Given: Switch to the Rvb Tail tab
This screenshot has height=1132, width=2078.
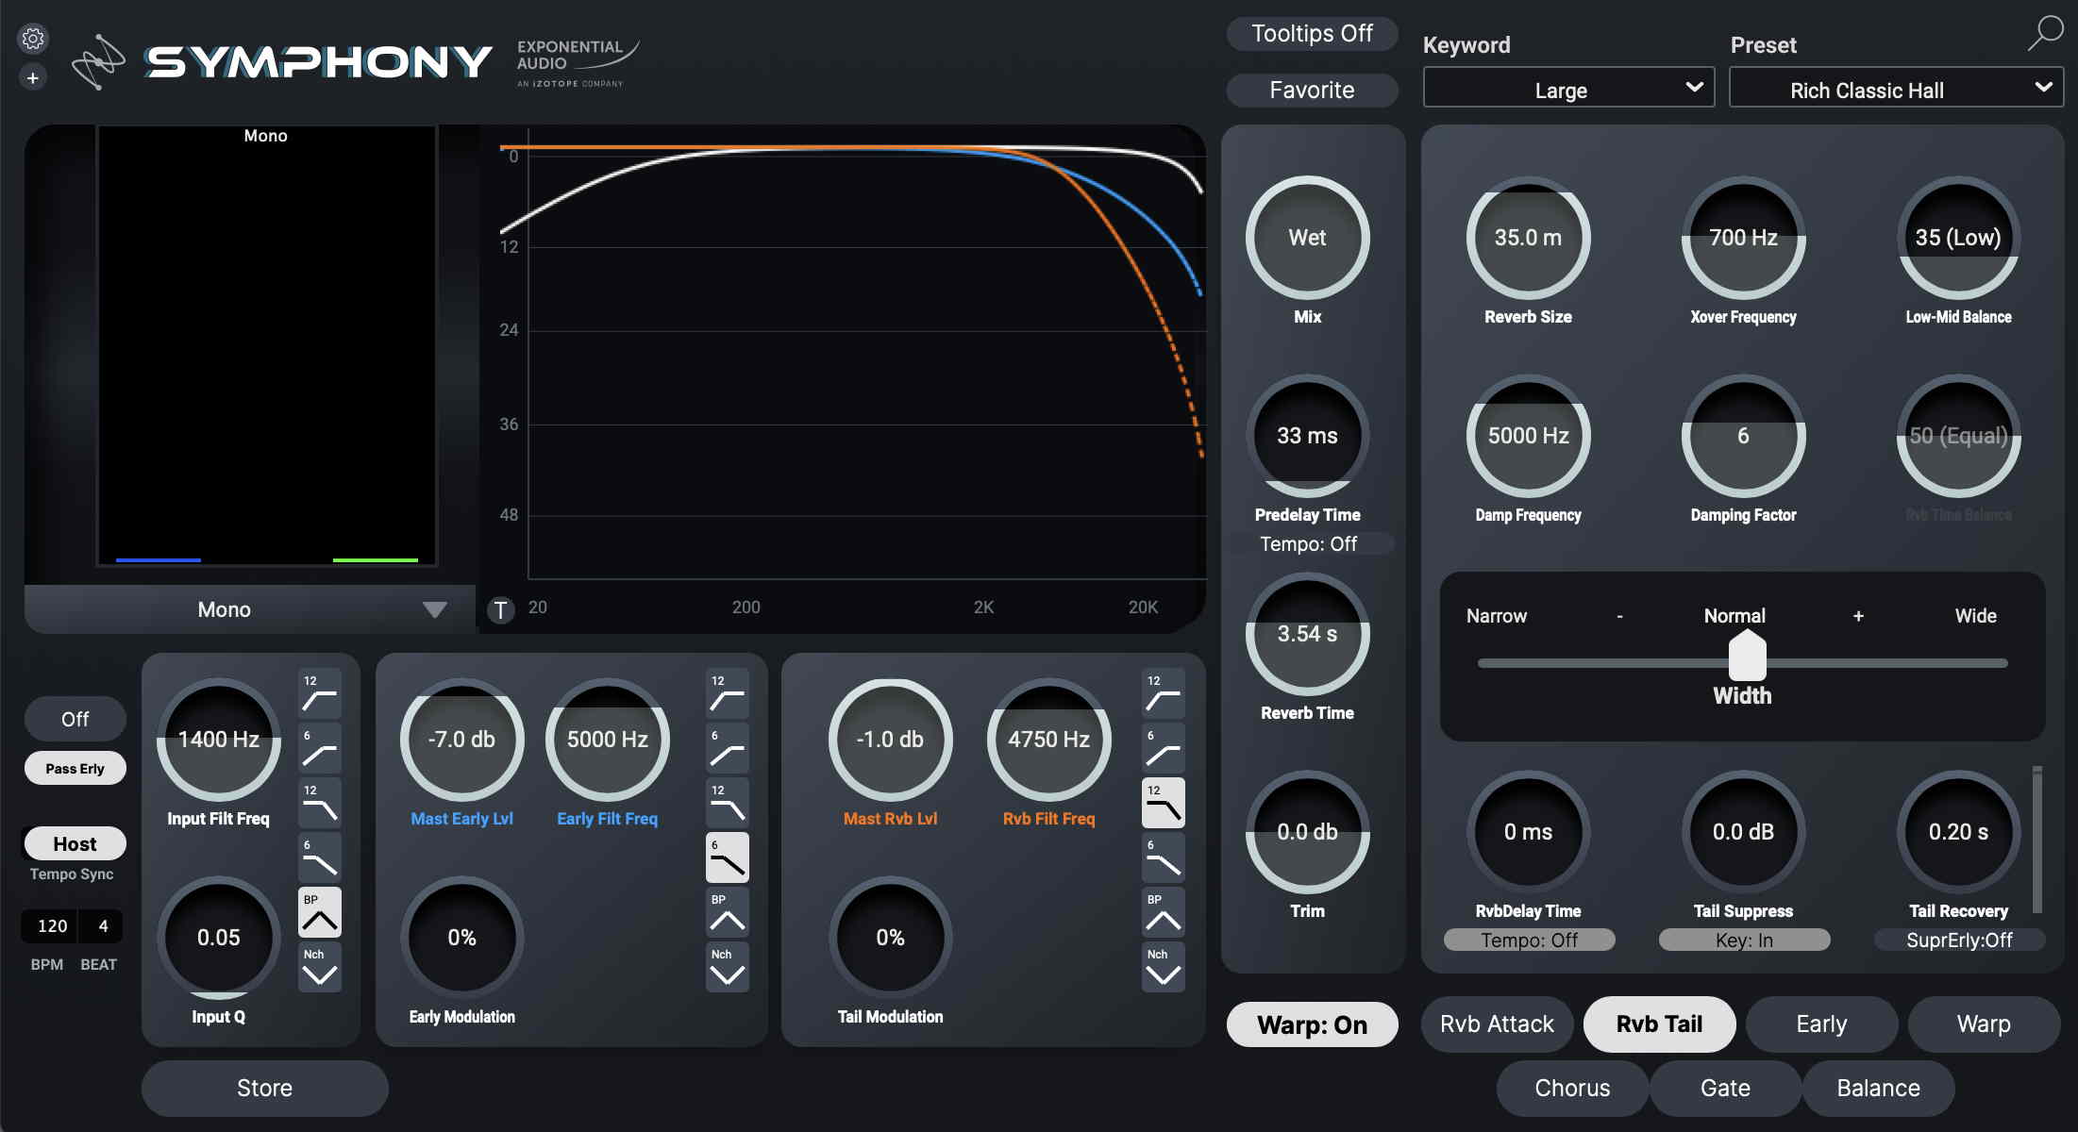Looking at the screenshot, I should [1659, 1024].
